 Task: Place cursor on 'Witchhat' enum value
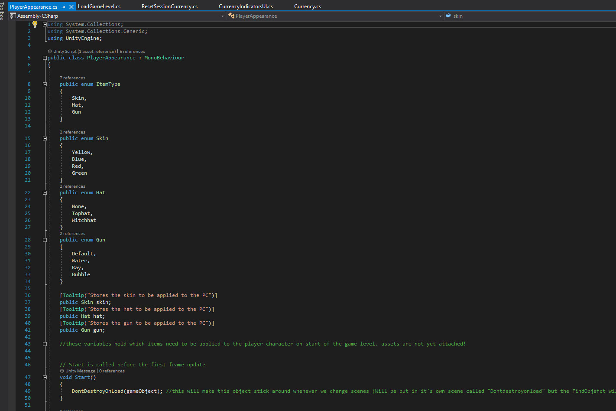tap(84, 220)
